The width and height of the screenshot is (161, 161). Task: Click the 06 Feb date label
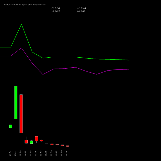pos(51,153)
